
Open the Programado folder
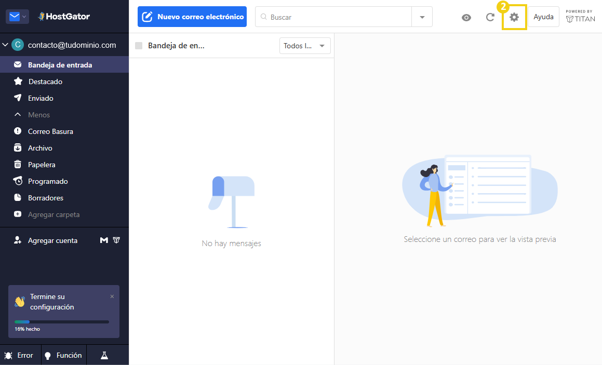point(48,181)
